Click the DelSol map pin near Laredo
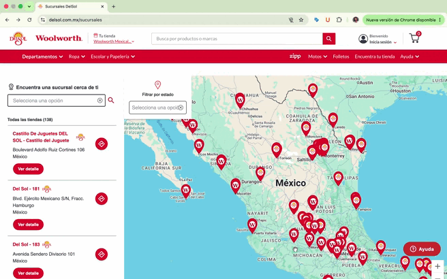This screenshot has height=279, width=447. click(333, 119)
